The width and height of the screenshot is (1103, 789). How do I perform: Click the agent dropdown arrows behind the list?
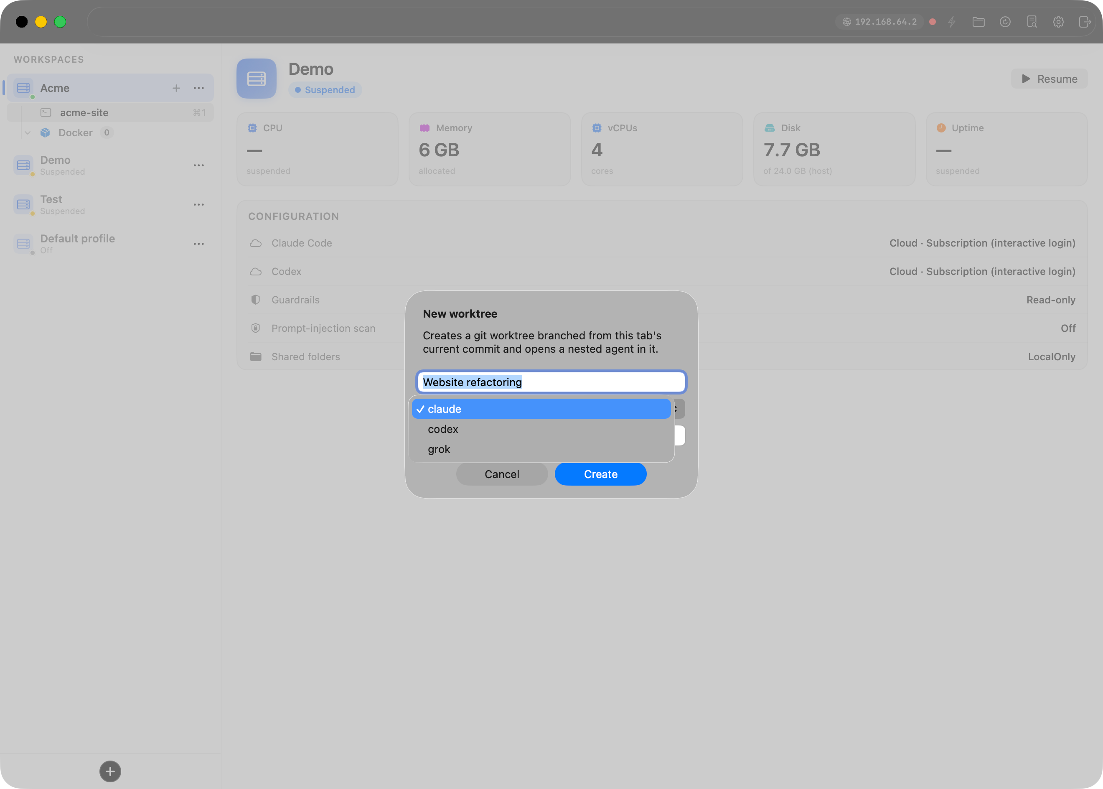pos(679,409)
